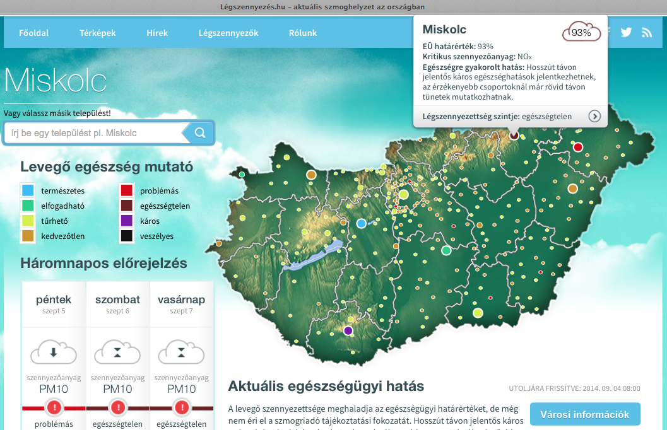667x430 pixels.
Task: Click the Városi információk button
Action: click(x=585, y=414)
